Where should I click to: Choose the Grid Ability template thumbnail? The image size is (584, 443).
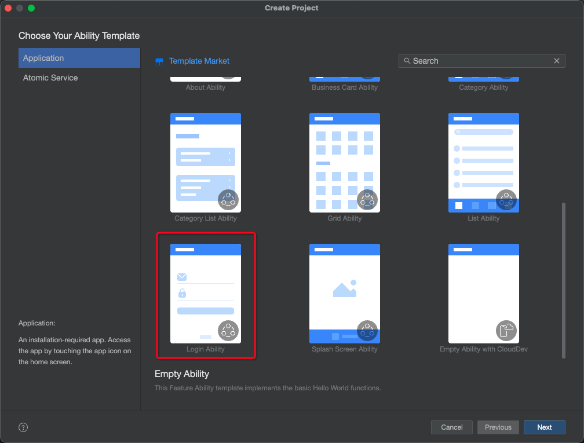click(345, 163)
